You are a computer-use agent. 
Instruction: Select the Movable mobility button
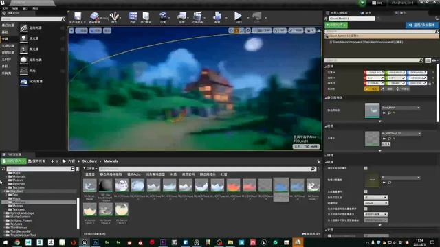click(x=404, y=89)
